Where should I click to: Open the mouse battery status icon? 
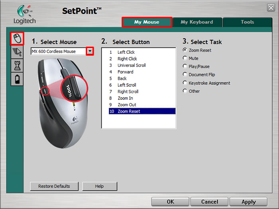(x=17, y=79)
